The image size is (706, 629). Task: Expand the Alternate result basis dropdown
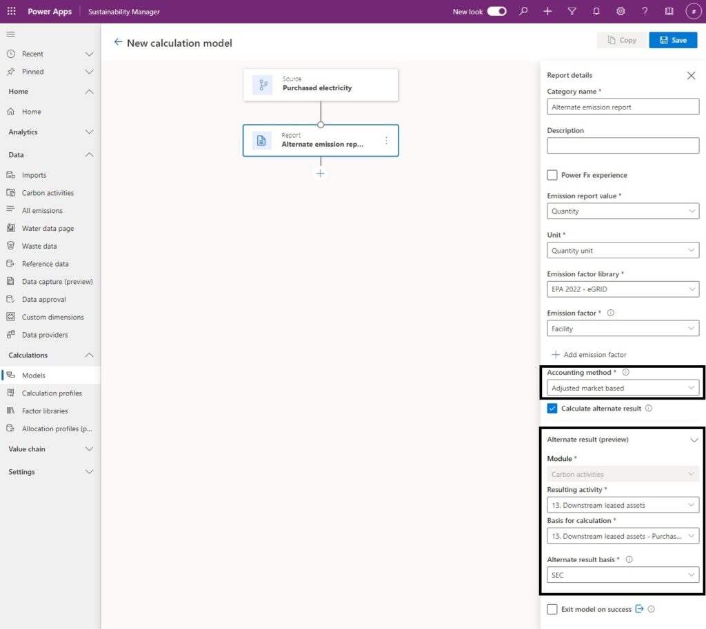coord(623,575)
